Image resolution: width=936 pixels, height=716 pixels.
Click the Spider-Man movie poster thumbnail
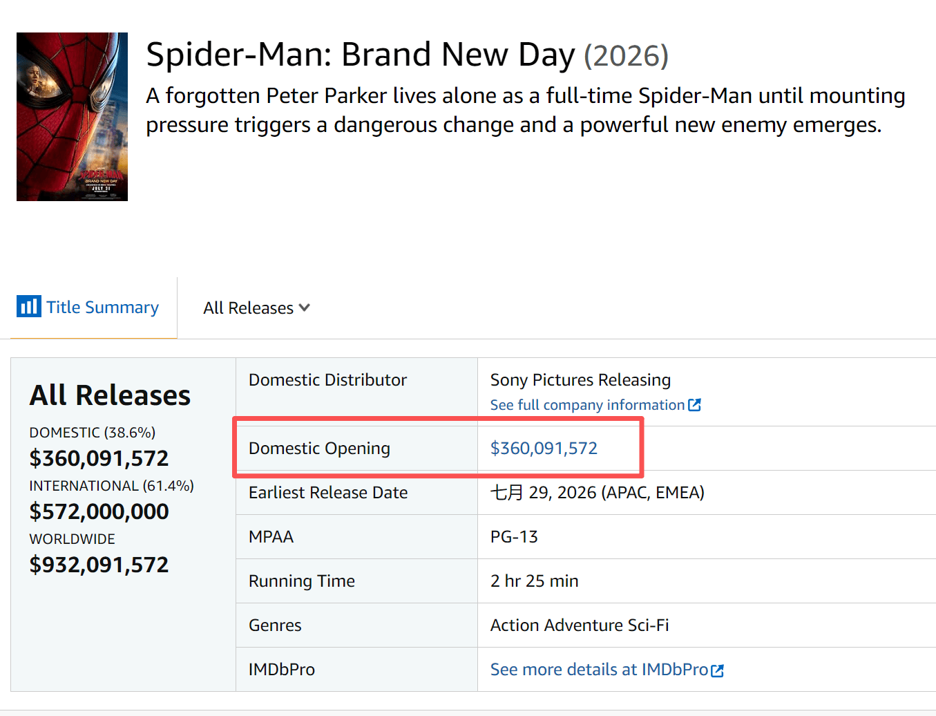72,117
